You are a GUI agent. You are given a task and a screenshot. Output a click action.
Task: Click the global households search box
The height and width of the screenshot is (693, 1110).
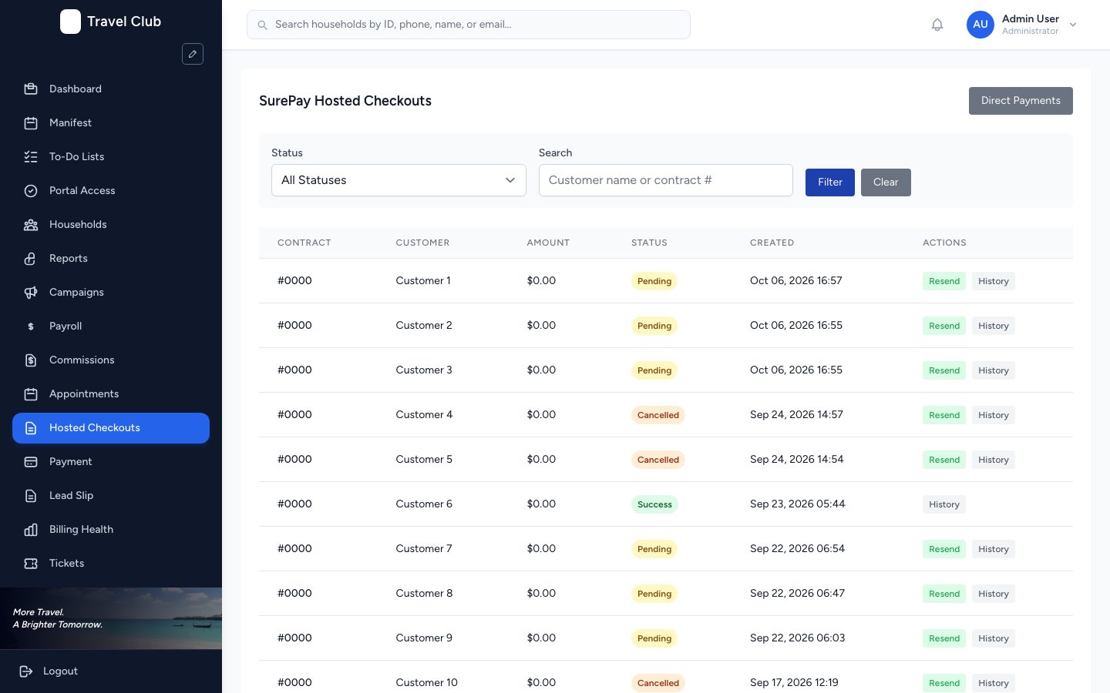(469, 25)
